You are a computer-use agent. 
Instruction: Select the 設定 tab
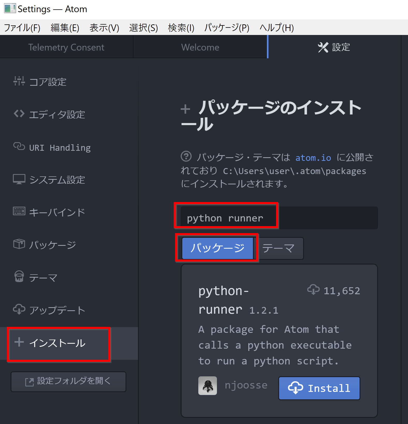334,47
